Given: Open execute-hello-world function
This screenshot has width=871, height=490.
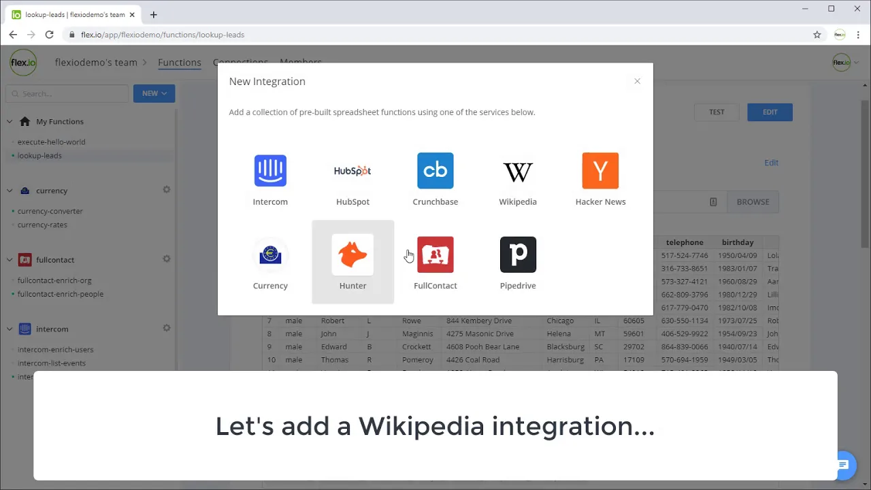Looking at the screenshot, I should tap(51, 142).
